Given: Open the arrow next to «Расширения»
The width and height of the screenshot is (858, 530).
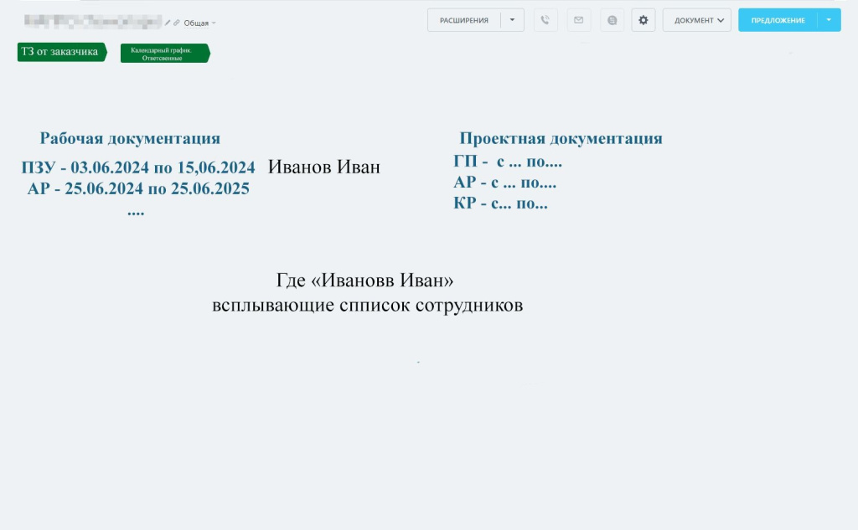Looking at the screenshot, I should click(x=512, y=20).
